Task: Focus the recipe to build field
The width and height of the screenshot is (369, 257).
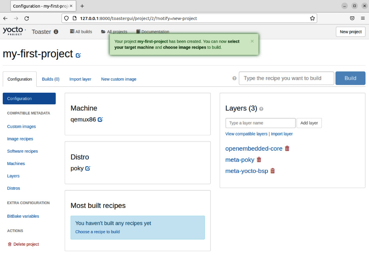Action: click(x=286, y=78)
